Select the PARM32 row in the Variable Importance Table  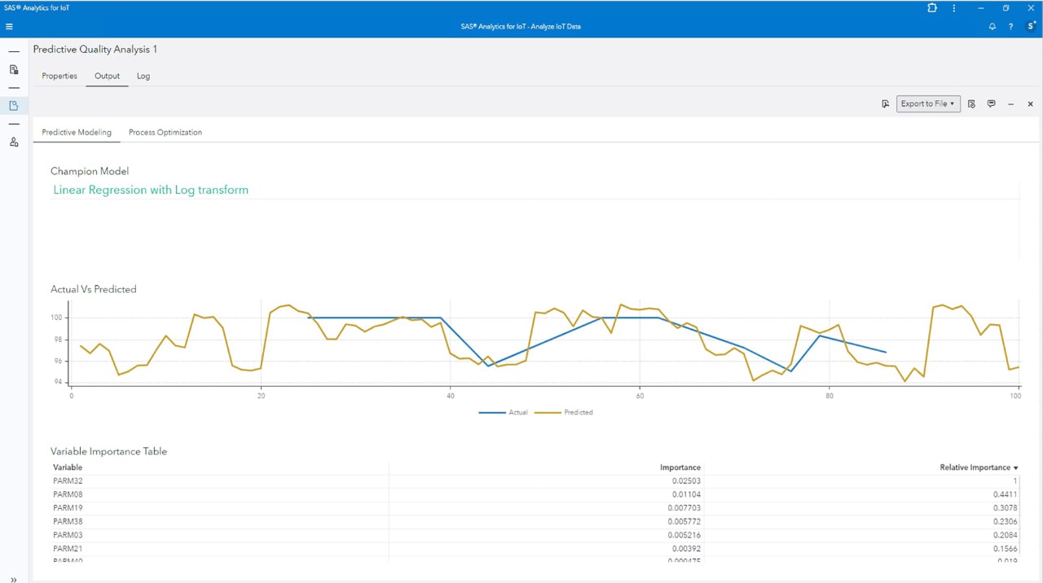pyautogui.click(x=68, y=480)
